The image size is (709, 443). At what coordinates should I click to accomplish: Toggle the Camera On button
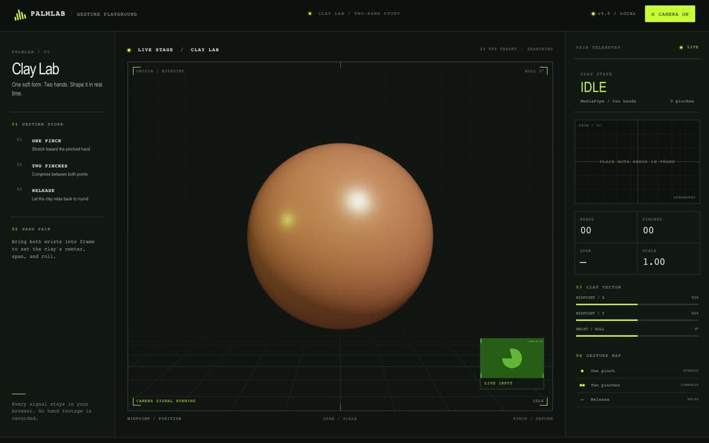[x=670, y=14]
